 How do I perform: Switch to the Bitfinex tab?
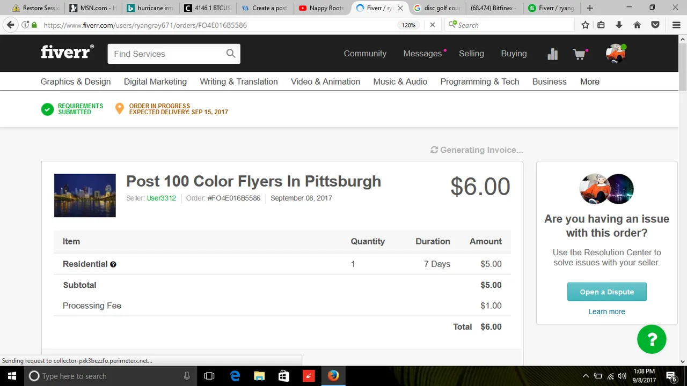pos(493,8)
